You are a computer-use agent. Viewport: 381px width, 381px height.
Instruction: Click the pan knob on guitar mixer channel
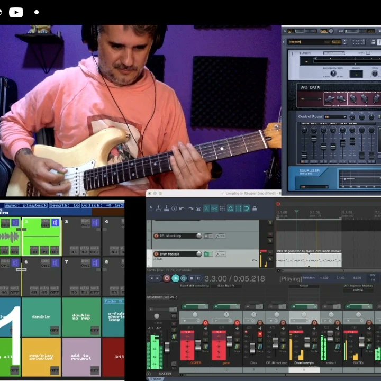(x=226, y=315)
